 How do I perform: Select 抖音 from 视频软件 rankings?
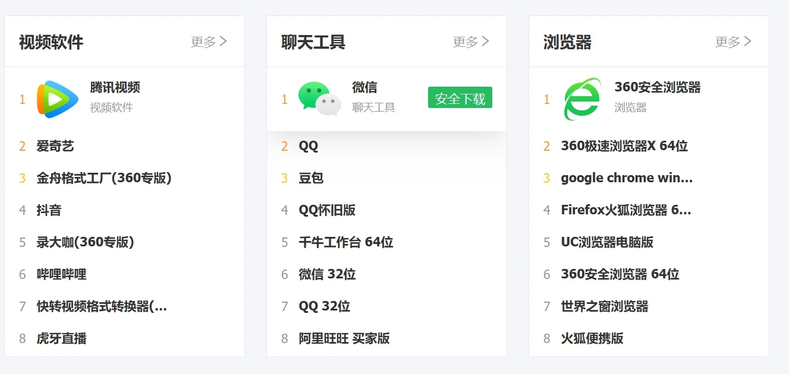coord(51,210)
